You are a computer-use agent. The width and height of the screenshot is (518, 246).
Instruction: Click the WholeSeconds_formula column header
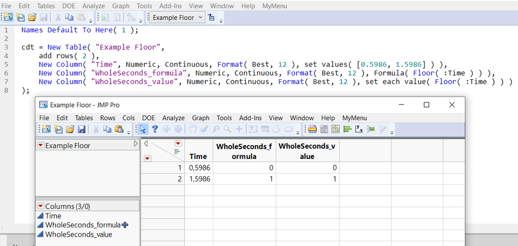(244, 151)
